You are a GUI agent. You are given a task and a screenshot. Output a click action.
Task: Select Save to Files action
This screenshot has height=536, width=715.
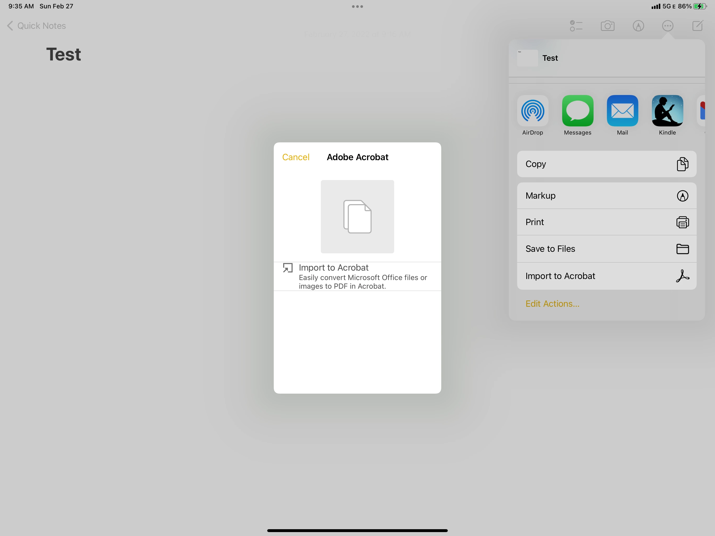pyautogui.click(x=606, y=249)
